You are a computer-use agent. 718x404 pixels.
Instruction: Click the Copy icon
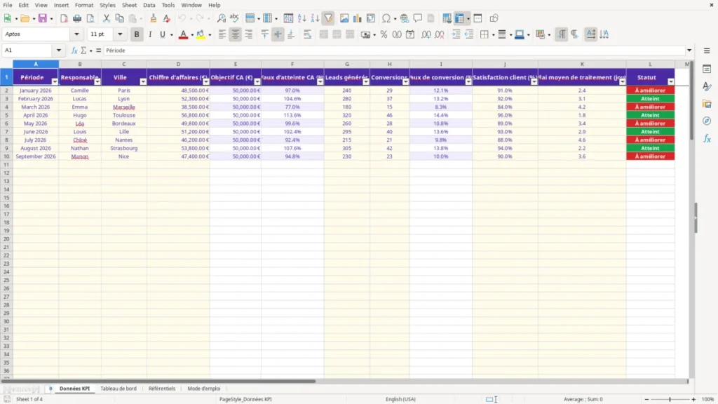119,18
